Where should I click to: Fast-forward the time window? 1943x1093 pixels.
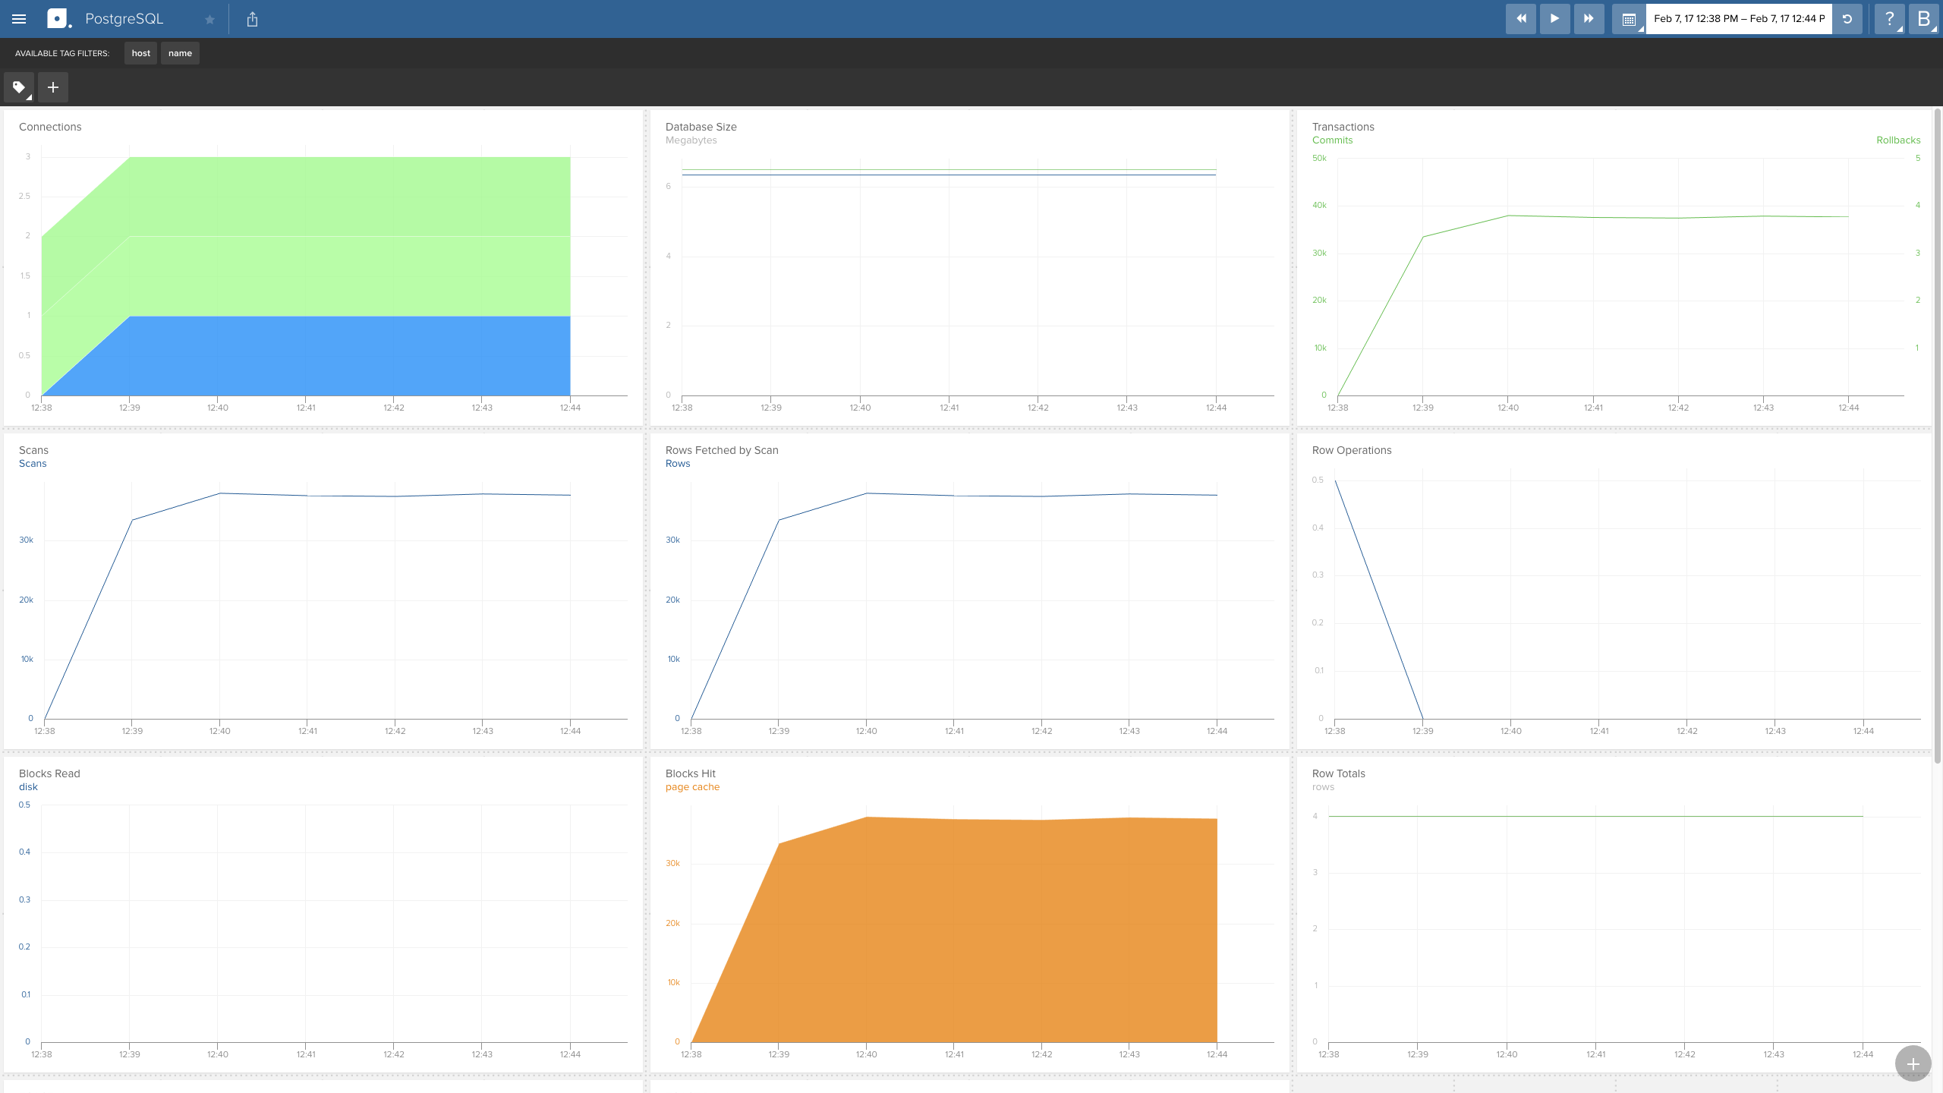[1589, 19]
